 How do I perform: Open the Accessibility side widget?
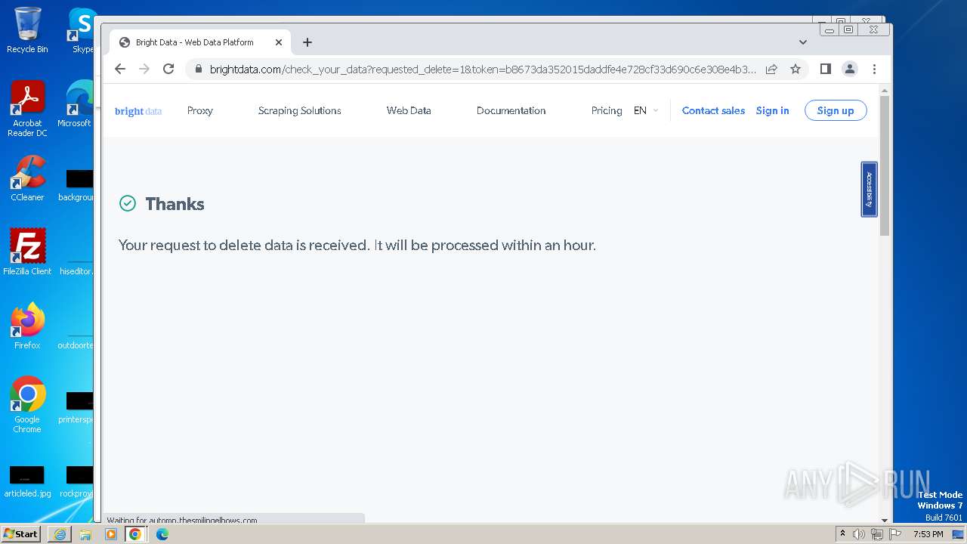[x=869, y=189]
